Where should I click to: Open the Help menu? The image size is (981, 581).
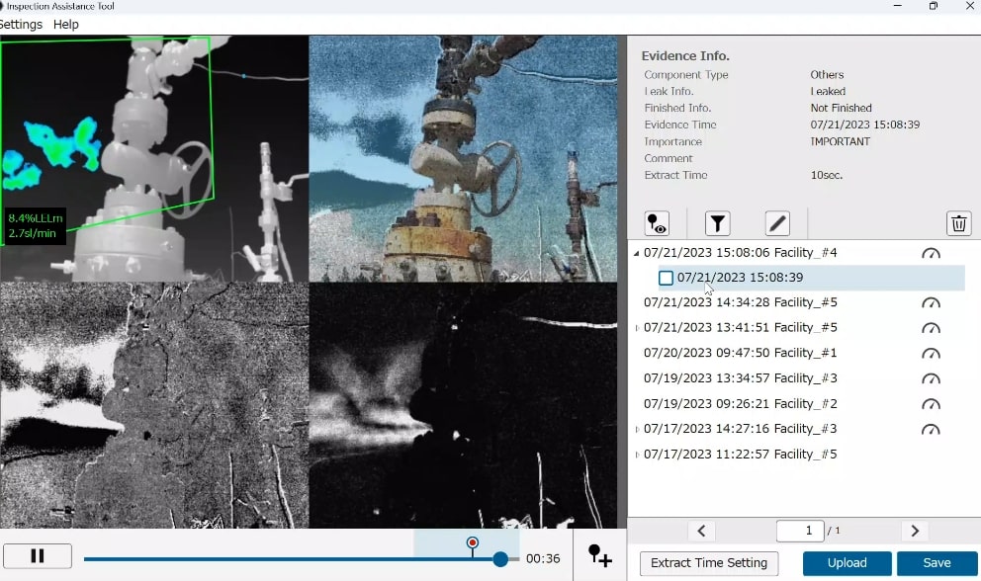pos(66,25)
